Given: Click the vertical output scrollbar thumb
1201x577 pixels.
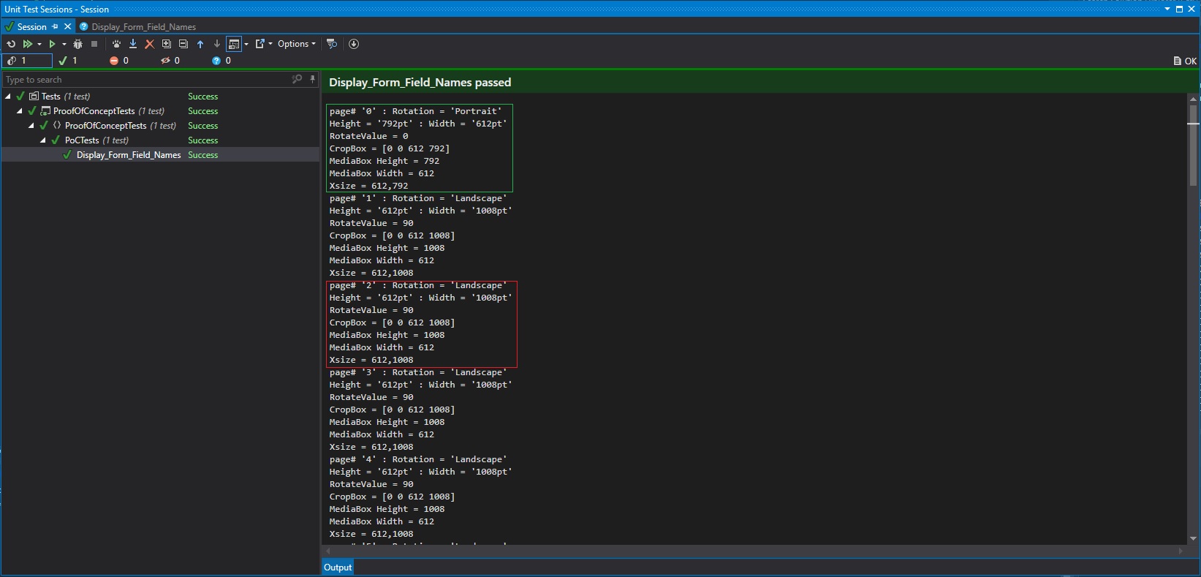Looking at the screenshot, I should click(x=1193, y=145).
